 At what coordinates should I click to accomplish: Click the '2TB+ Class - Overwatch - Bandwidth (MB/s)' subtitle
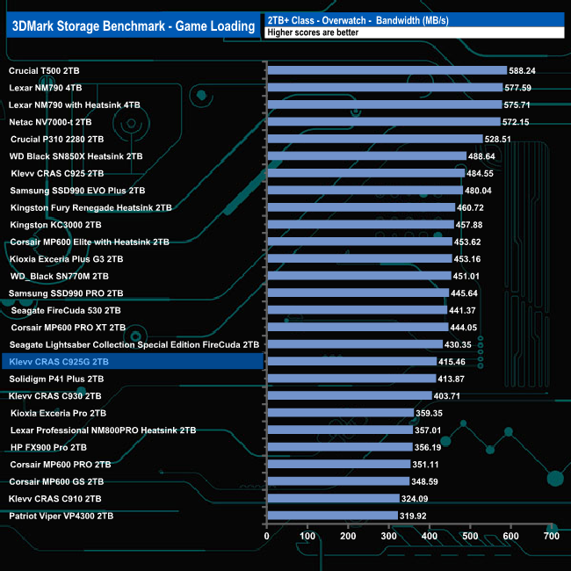coord(358,20)
